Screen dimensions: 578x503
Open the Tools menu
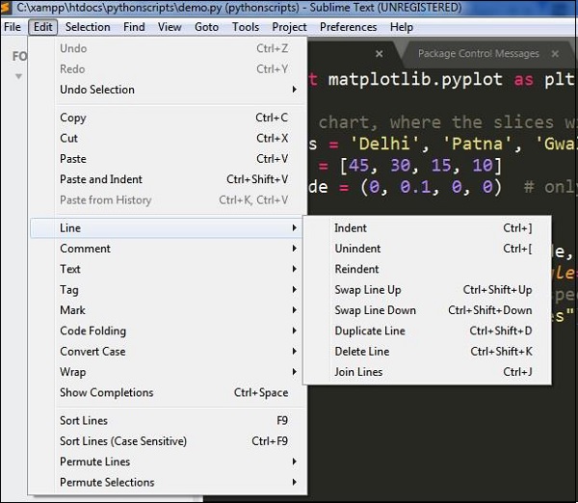246,27
